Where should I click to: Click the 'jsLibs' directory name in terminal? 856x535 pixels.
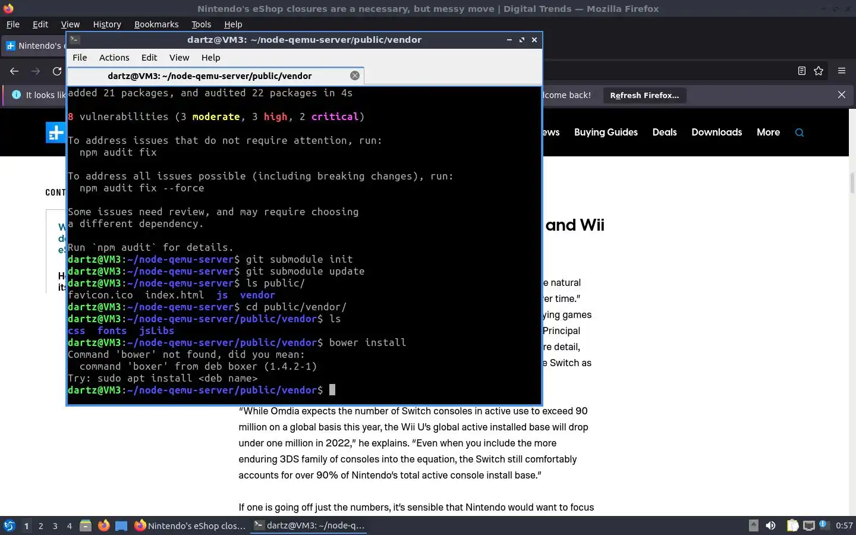156,331
